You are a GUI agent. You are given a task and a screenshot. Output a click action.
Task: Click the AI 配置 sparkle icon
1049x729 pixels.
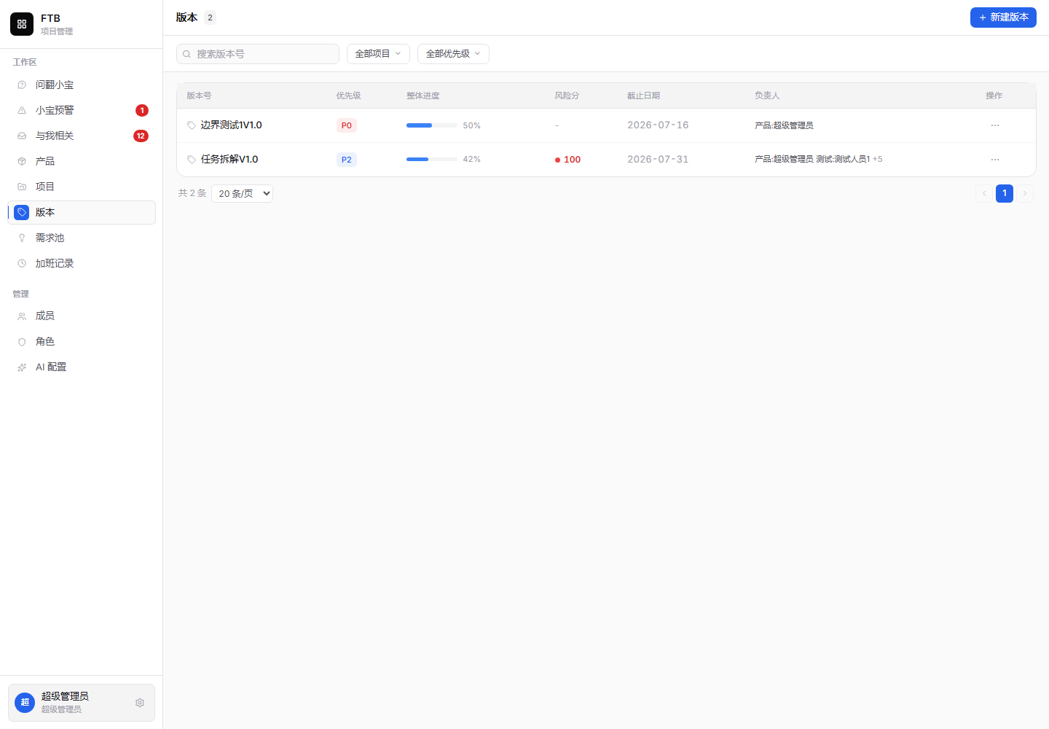pyautogui.click(x=22, y=367)
